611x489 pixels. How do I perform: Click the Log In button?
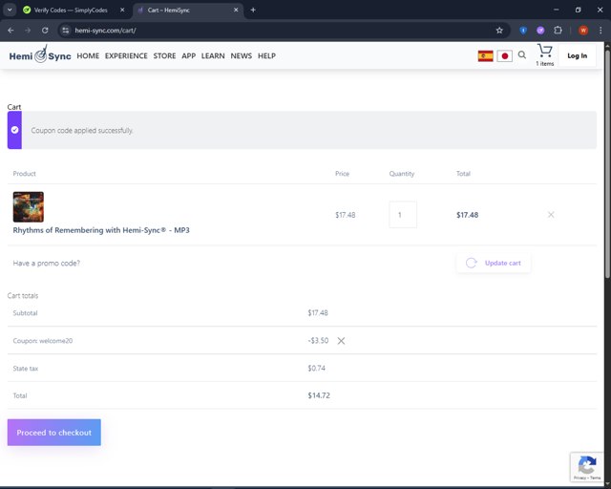577,55
